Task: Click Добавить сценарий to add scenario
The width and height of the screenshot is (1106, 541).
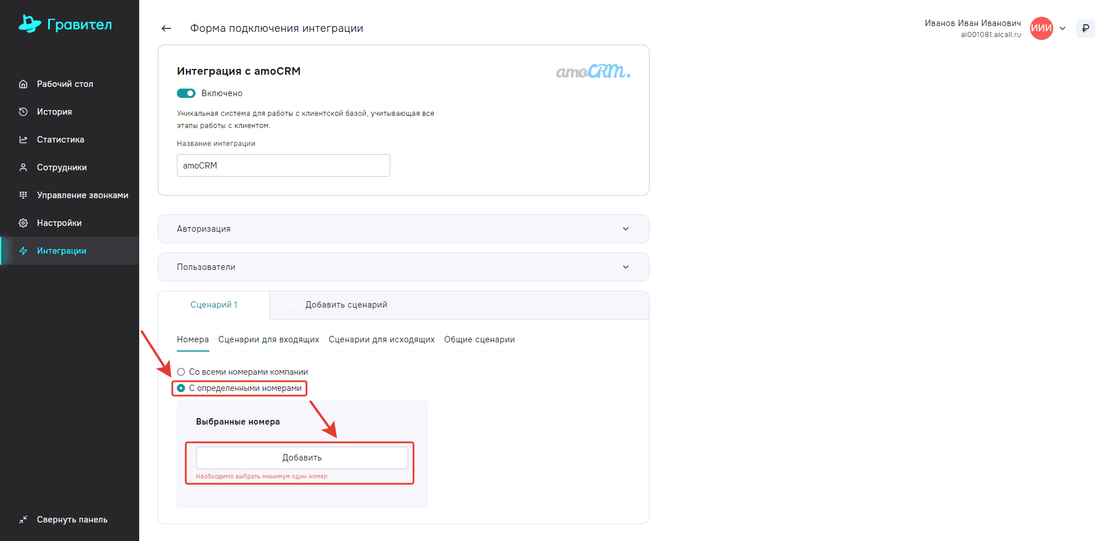Action: pyautogui.click(x=346, y=305)
